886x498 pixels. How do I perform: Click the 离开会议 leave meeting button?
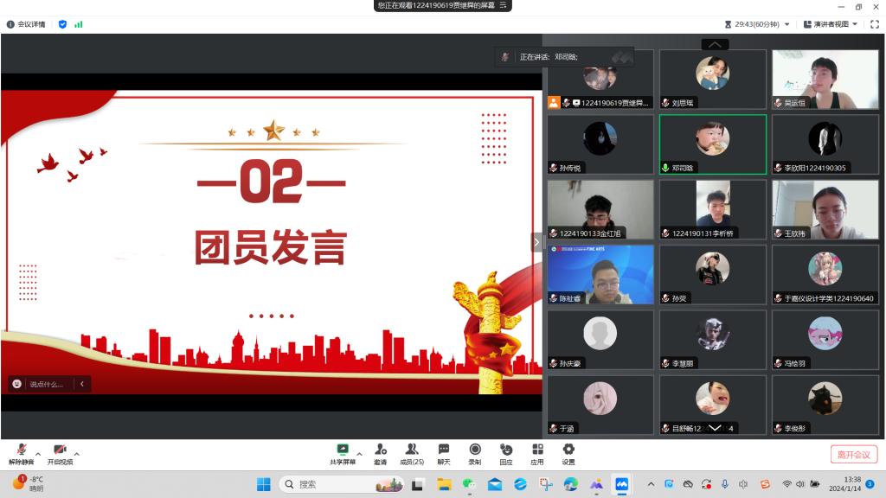click(x=854, y=455)
